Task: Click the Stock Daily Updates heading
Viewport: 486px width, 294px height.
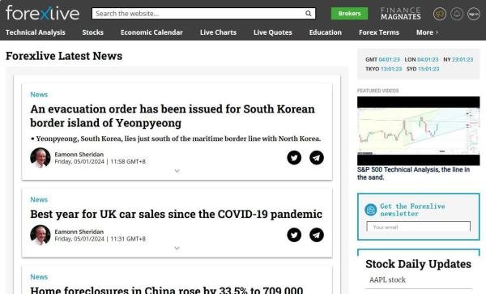Action: [x=418, y=264]
